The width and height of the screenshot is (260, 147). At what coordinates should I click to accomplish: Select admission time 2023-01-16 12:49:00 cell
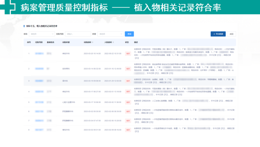coord(113,69)
